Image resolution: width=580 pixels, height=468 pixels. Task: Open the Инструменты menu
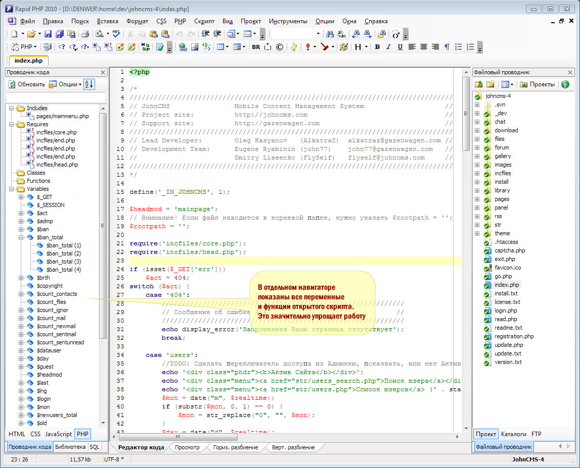(x=288, y=21)
